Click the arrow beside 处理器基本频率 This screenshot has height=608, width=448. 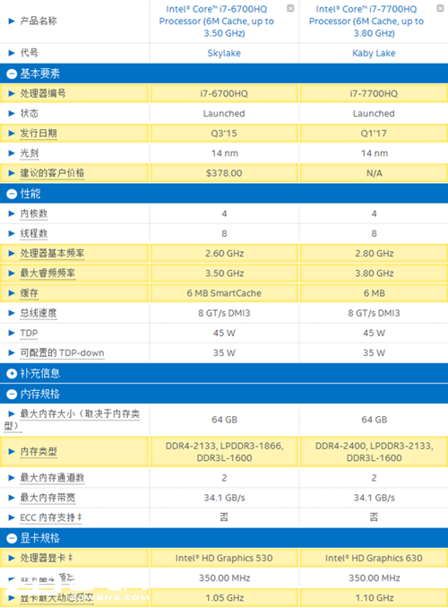(x=12, y=254)
